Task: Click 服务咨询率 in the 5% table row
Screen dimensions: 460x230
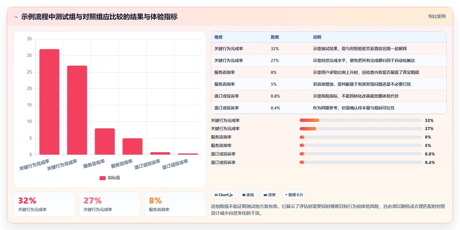Action: [x=225, y=84]
